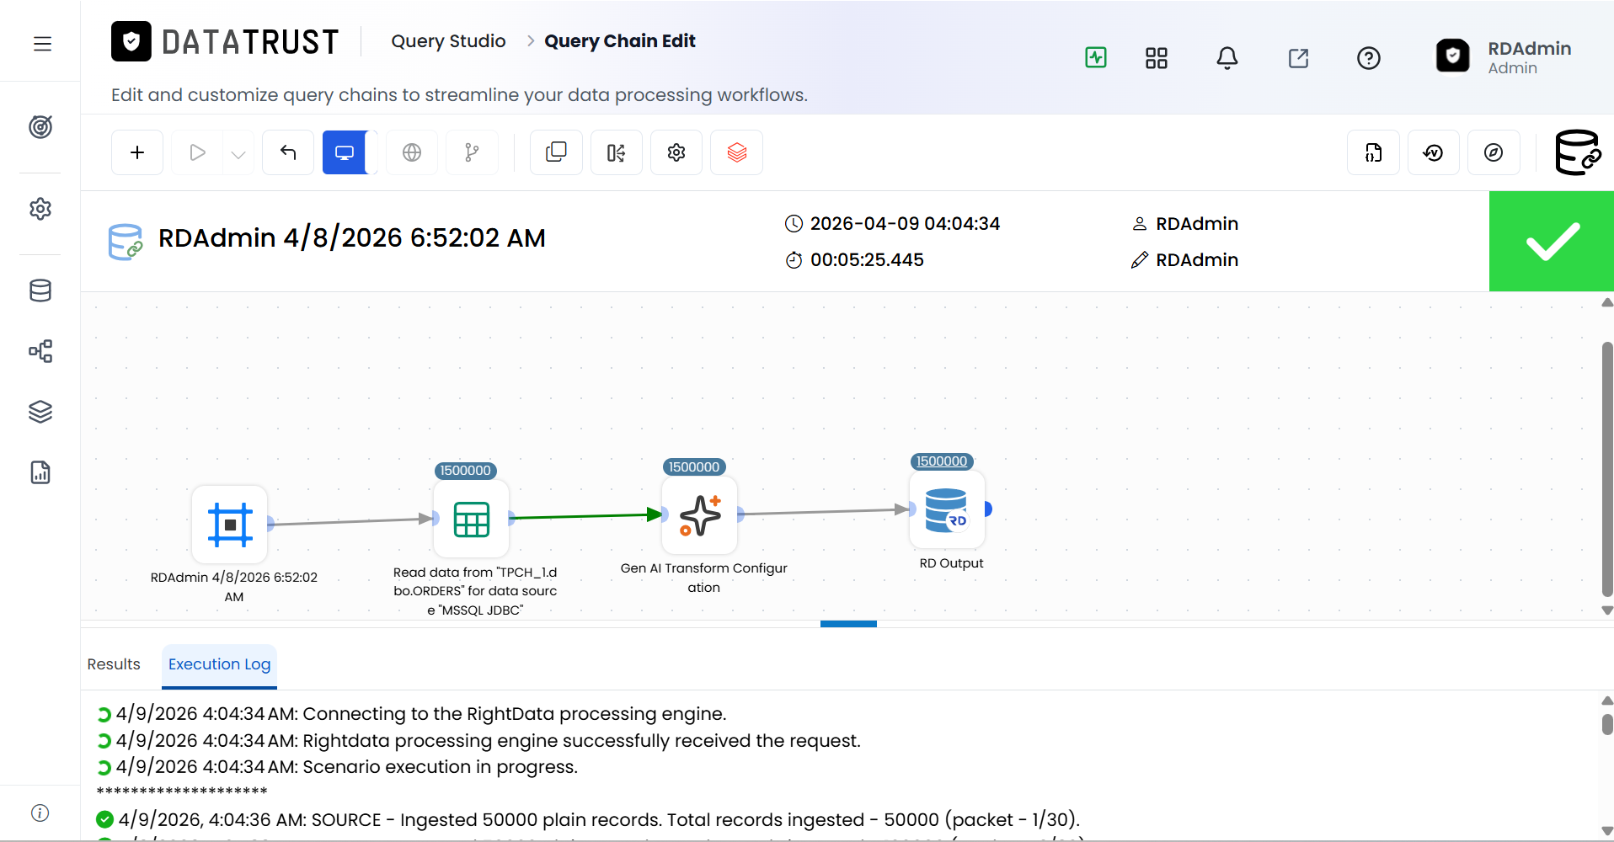Click the red layers toolbar icon

coord(737,152)
